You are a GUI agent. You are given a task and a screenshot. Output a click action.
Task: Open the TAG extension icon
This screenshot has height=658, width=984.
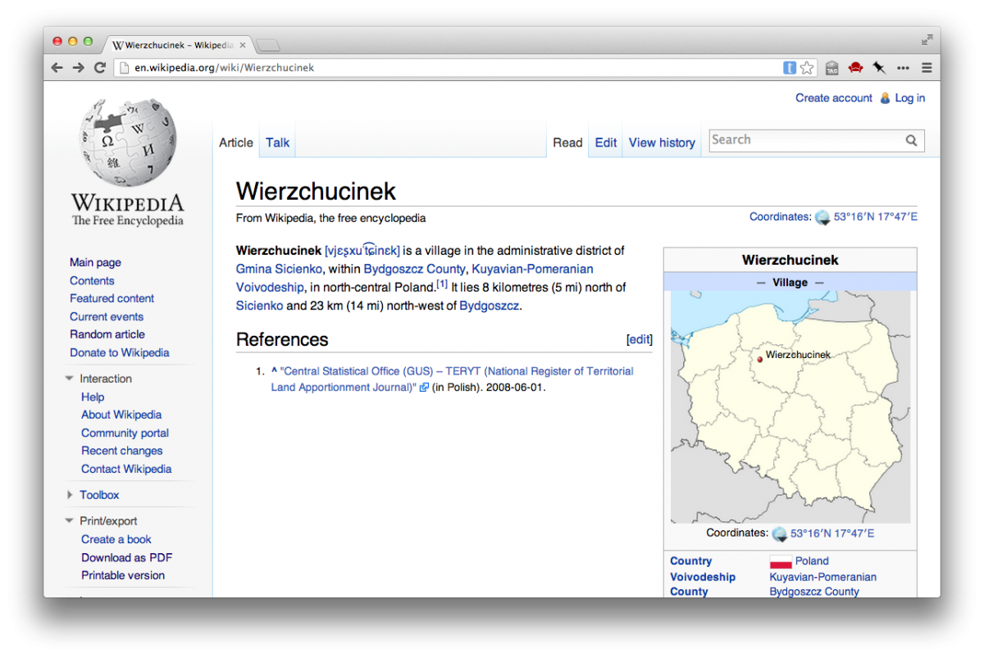831,68
